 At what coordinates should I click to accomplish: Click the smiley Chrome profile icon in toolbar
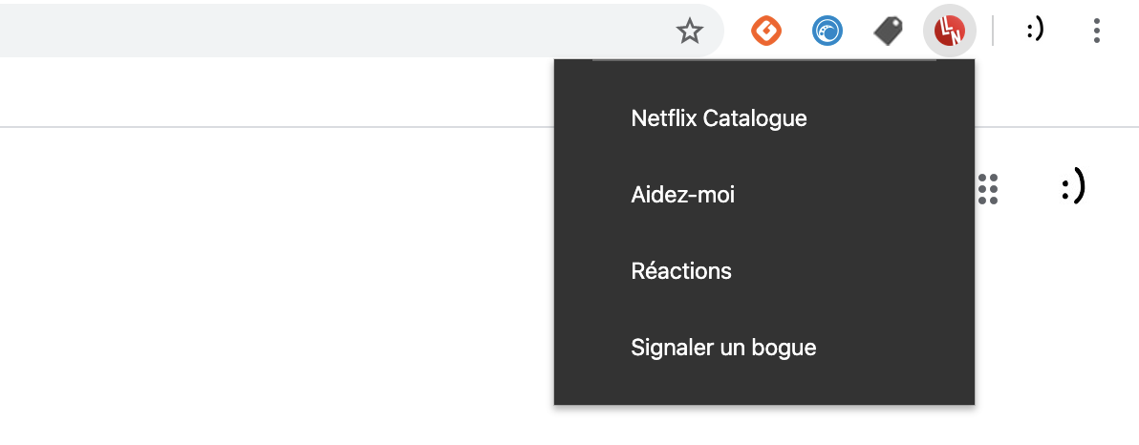point(1035,32)
